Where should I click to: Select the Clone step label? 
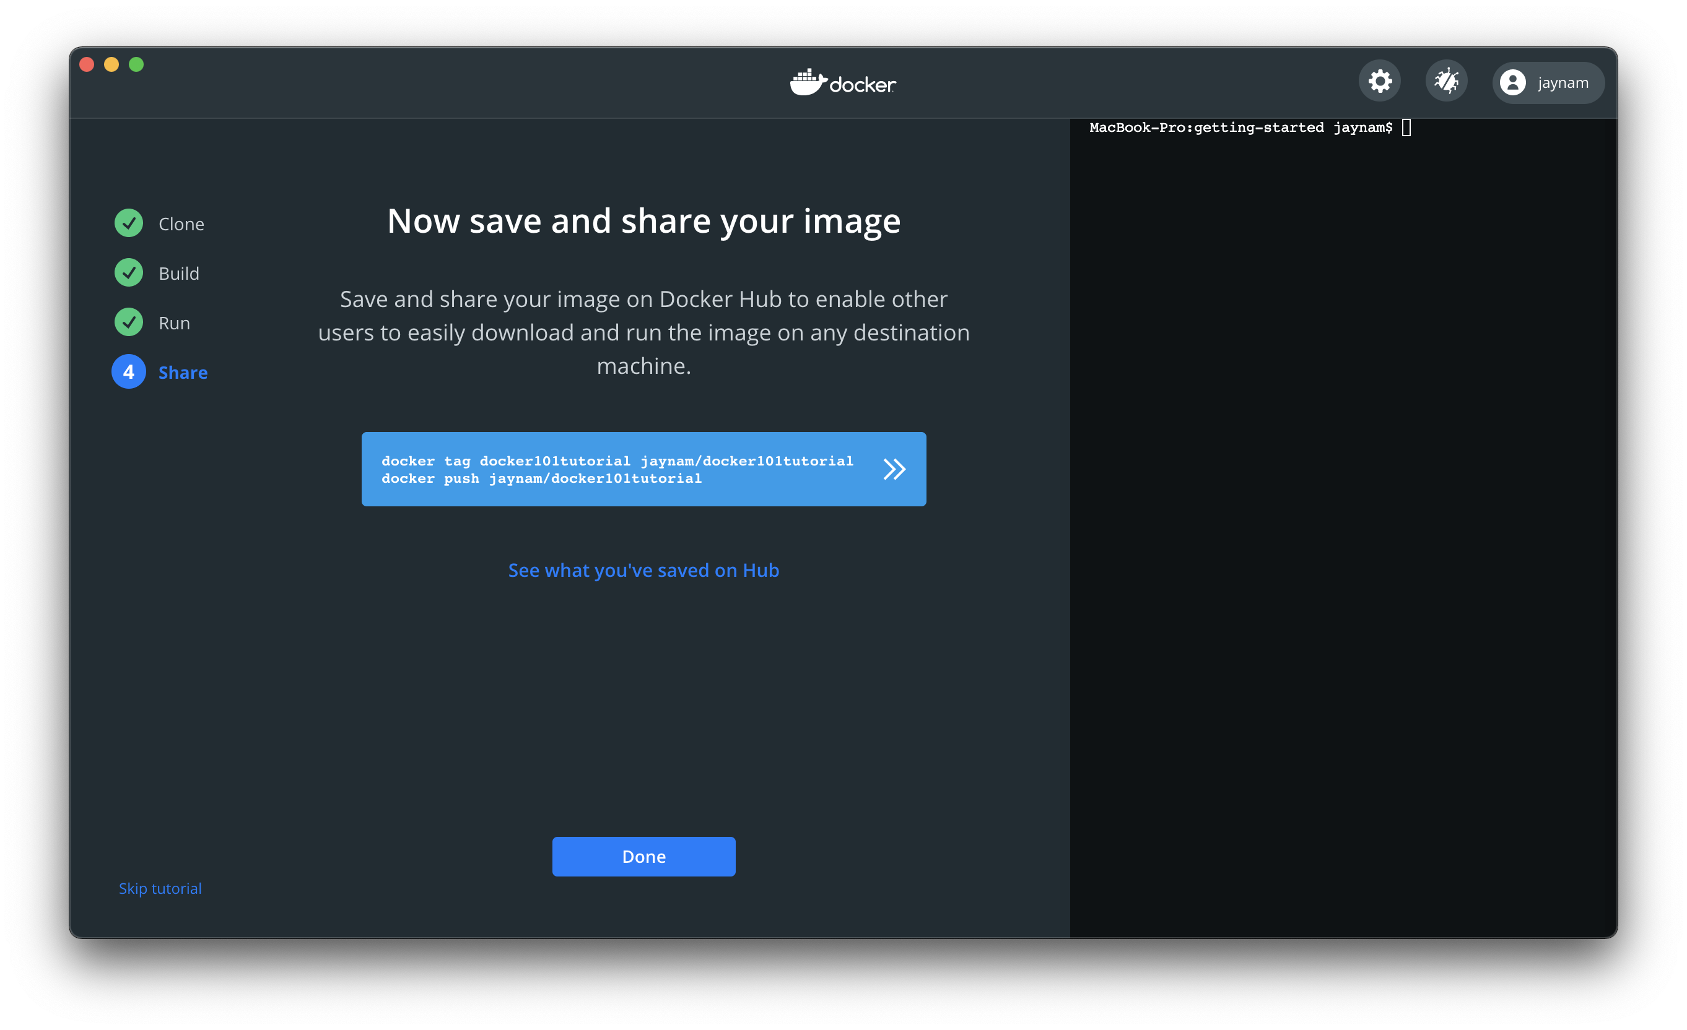point(181,224)
